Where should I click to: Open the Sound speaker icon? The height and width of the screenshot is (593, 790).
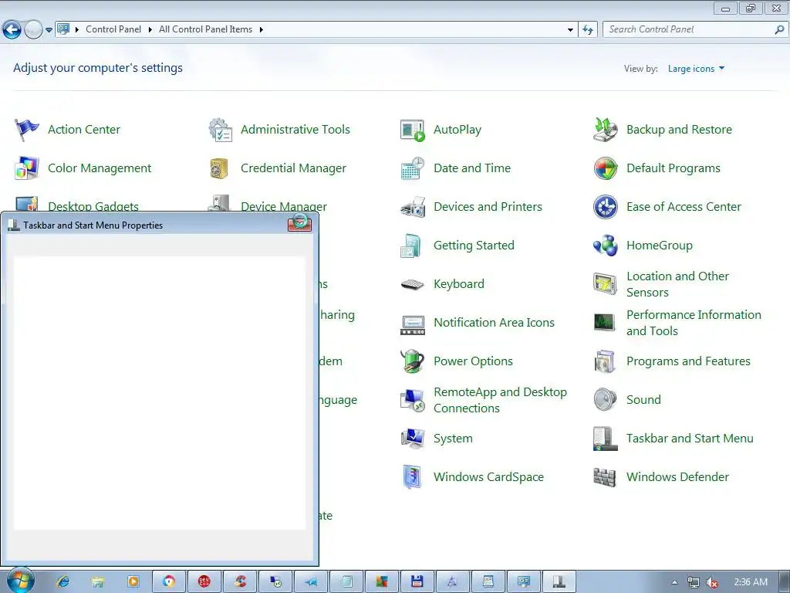605,400
